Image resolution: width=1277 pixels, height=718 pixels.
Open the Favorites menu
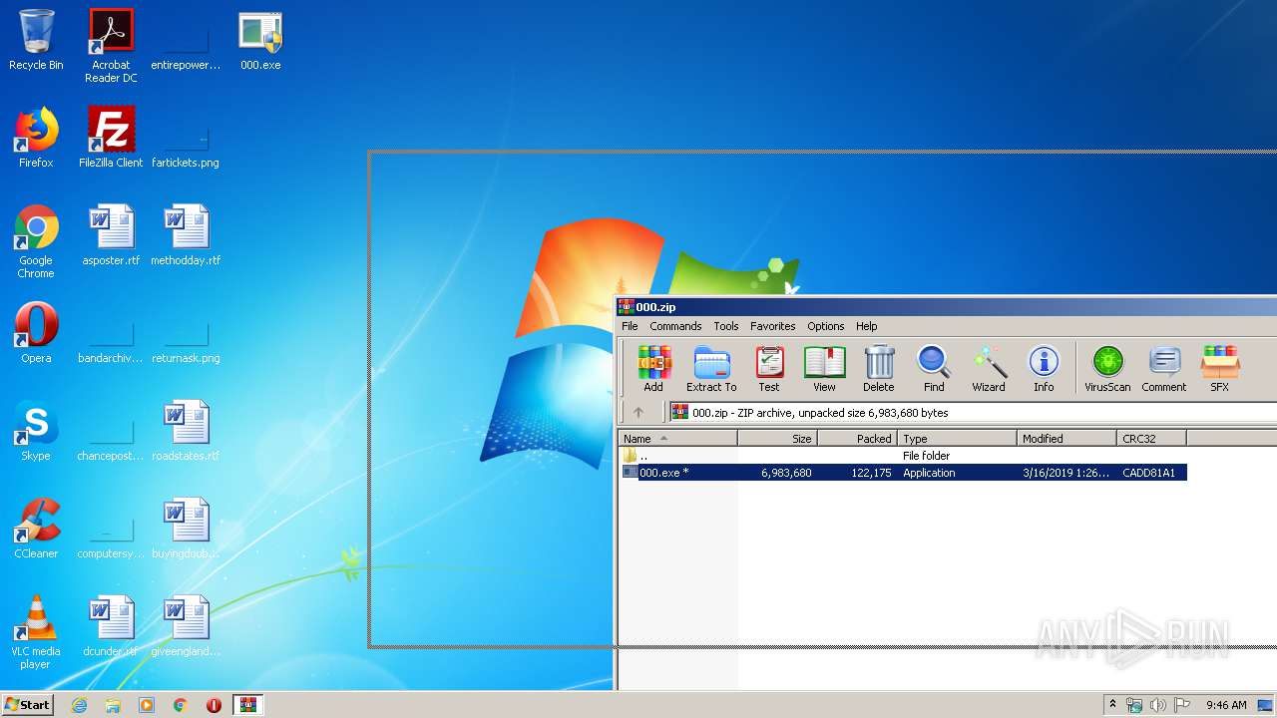pos(773,326)
